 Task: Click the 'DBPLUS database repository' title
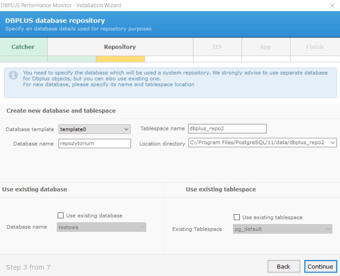pyautogui.click(x=55, y=20)
